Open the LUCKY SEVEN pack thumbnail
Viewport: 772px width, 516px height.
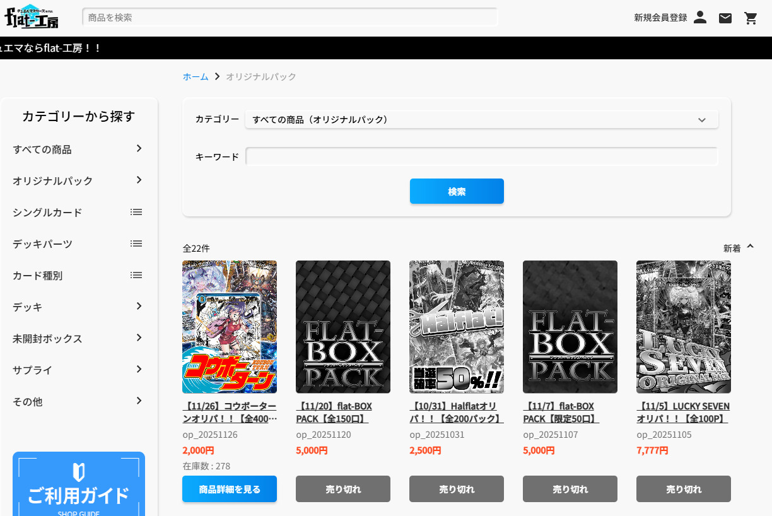click(683, 327)
